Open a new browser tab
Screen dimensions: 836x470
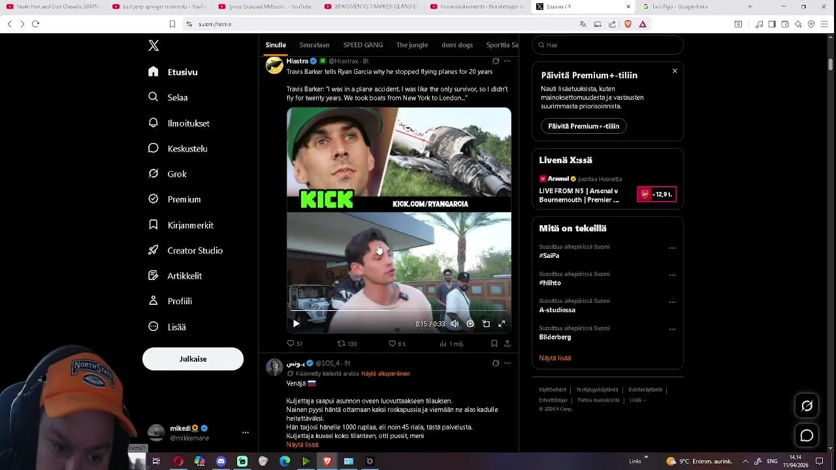tap(750, 7)
